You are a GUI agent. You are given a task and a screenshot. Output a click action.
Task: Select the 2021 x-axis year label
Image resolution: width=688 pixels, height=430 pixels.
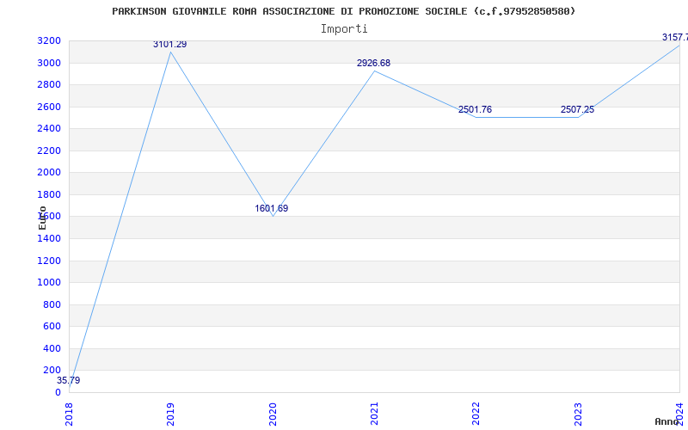(374, 414)
